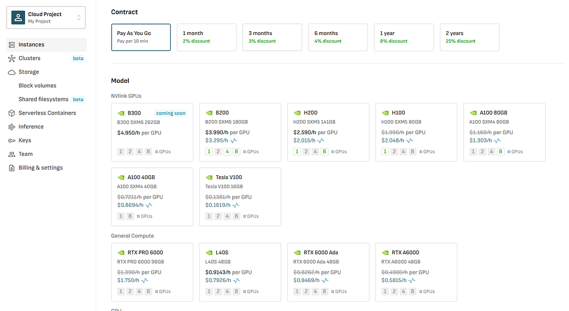Click the Billing & settings document icon
Image resolution: width=569 pixels, height=311 pixels.
click(x=12, y=168)
